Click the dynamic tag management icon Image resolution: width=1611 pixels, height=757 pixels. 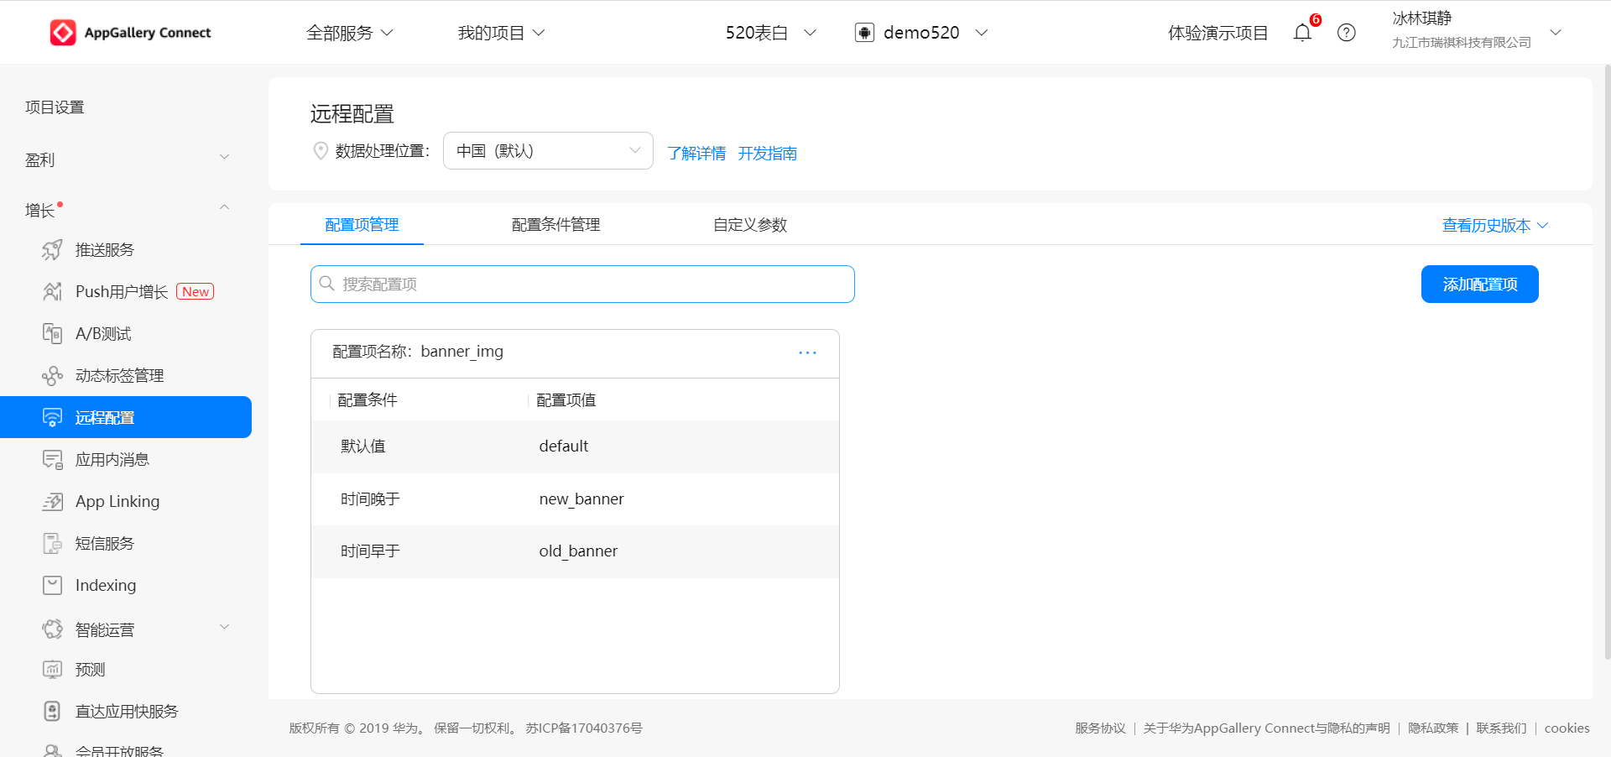click(x=52, y=375)
